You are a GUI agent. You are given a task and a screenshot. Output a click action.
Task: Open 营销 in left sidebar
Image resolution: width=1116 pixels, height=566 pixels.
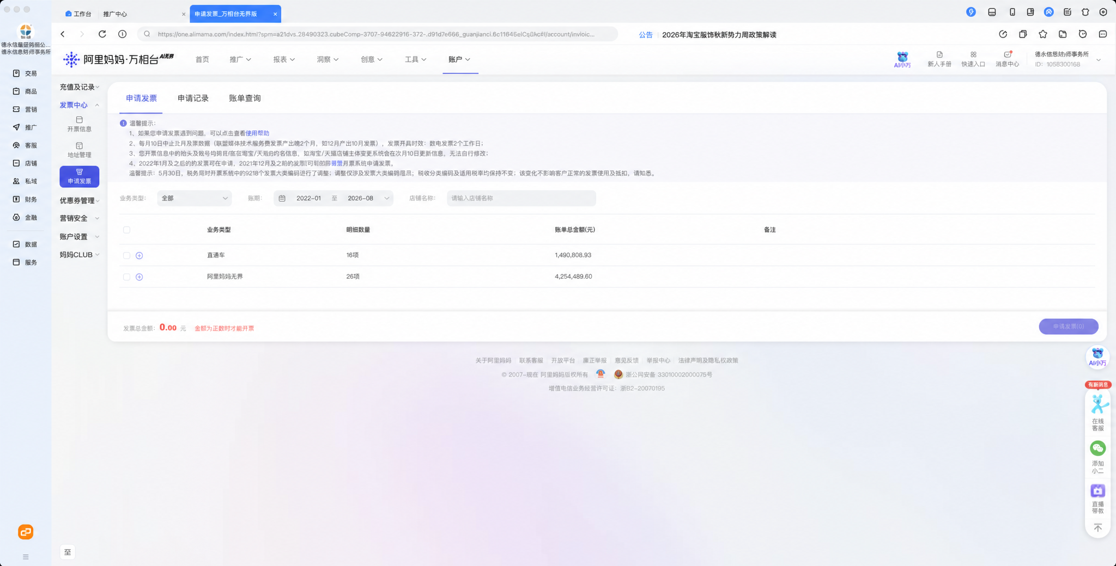(25, 109)
